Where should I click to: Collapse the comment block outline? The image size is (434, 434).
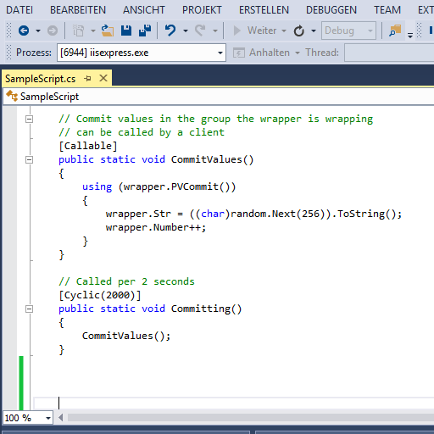pos(29,119)
